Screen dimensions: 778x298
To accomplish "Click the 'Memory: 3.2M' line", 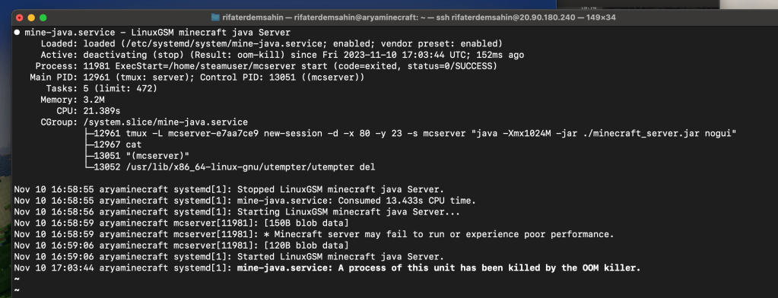I will pos(72,100).
